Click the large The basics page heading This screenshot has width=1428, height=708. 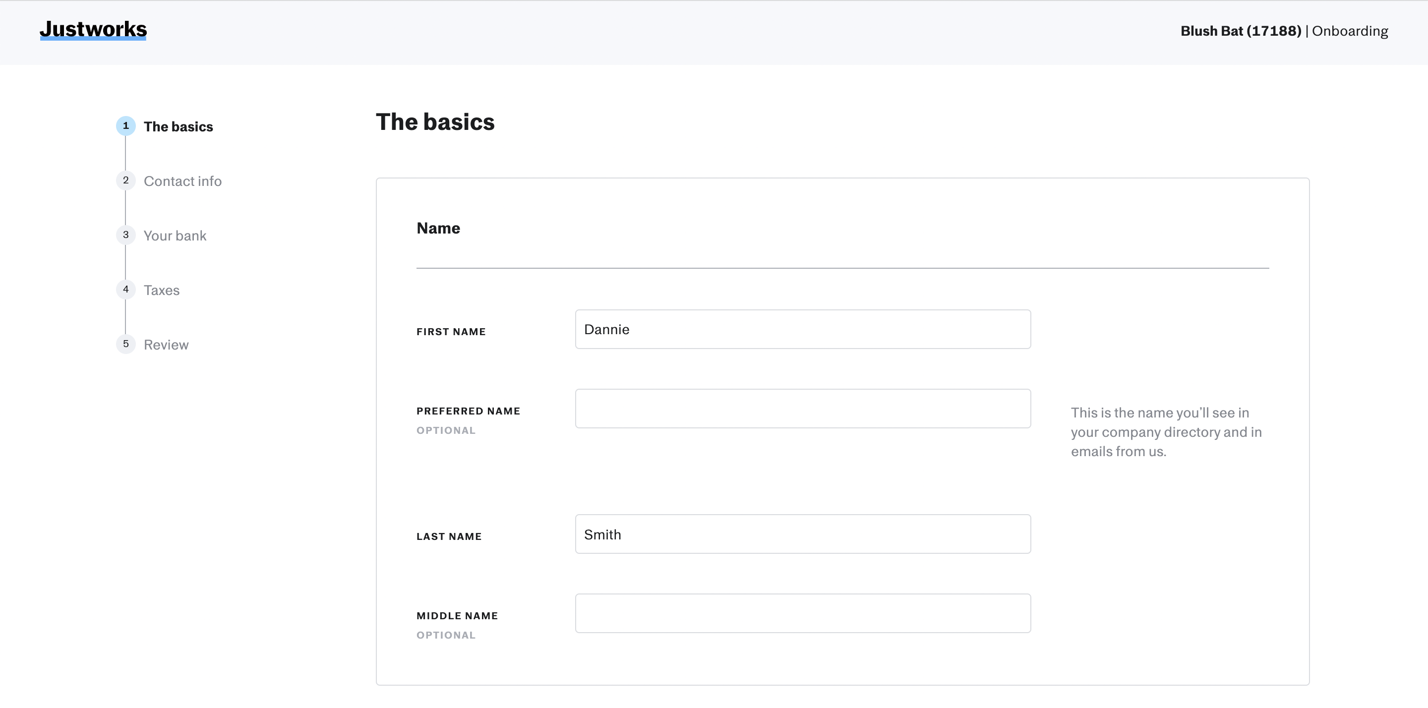click(435, 122)
